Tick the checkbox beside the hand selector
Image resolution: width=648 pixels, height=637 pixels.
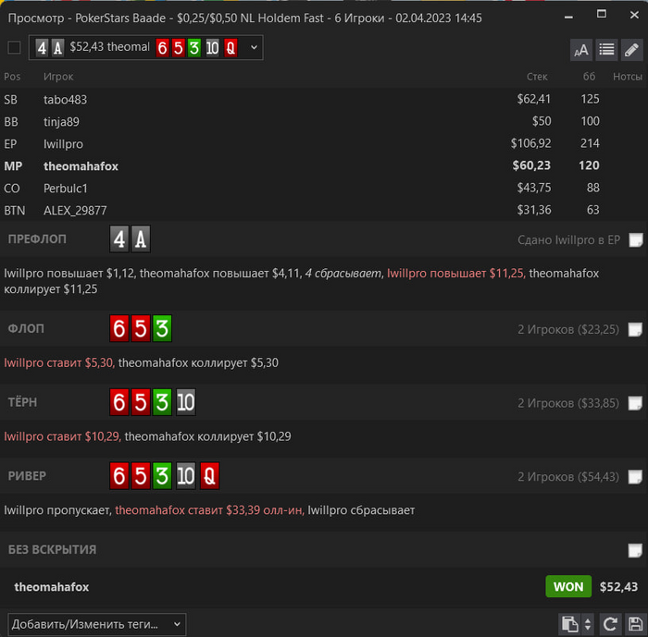[14, 47]
